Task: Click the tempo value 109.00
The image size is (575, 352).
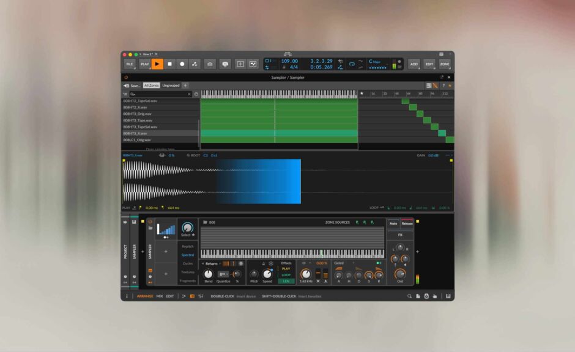Action: coord(289,61)
